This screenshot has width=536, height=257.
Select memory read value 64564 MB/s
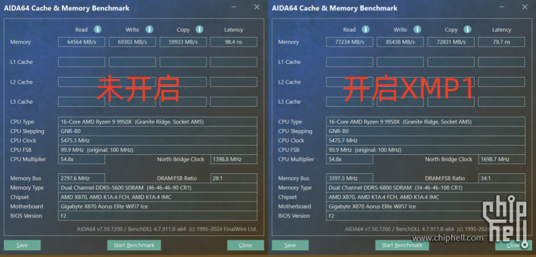tap(81, 42)
